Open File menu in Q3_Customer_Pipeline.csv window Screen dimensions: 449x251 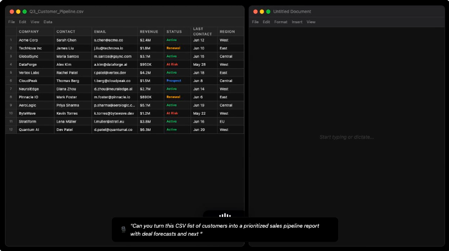[x=11, y=22]
